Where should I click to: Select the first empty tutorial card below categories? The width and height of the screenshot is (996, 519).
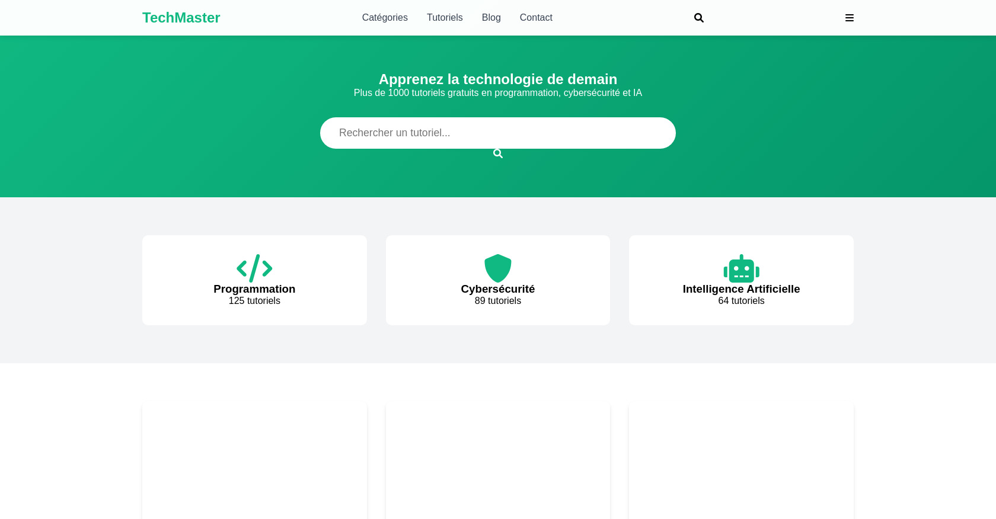[254, 462]
